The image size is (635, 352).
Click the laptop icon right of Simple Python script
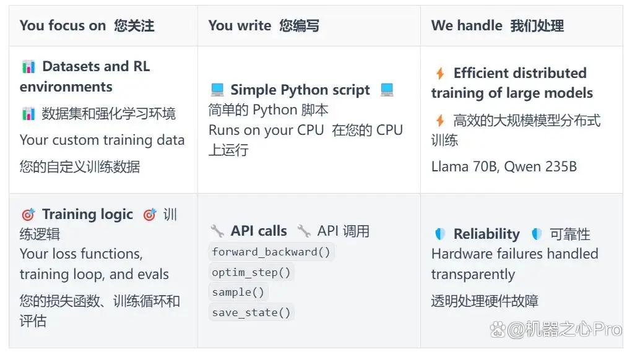[387, 90]
